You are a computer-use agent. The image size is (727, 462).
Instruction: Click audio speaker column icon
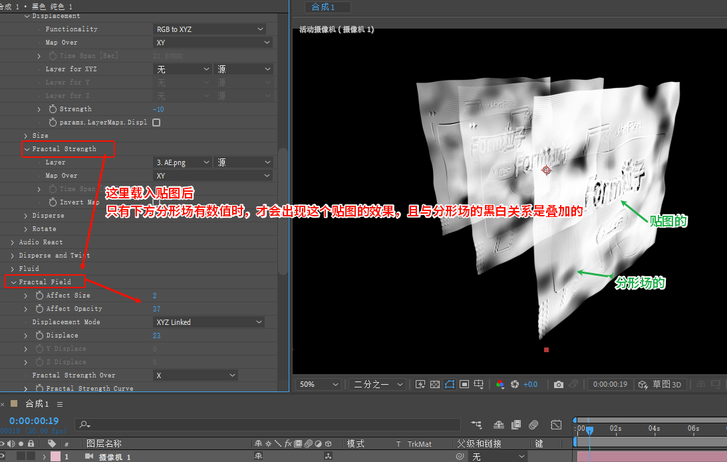tap(11, 443)
